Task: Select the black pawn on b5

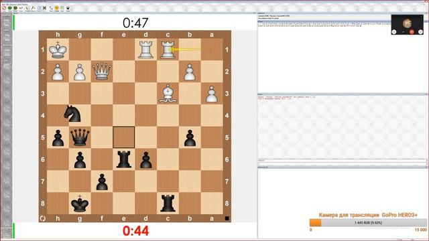Action: point(190,138)
